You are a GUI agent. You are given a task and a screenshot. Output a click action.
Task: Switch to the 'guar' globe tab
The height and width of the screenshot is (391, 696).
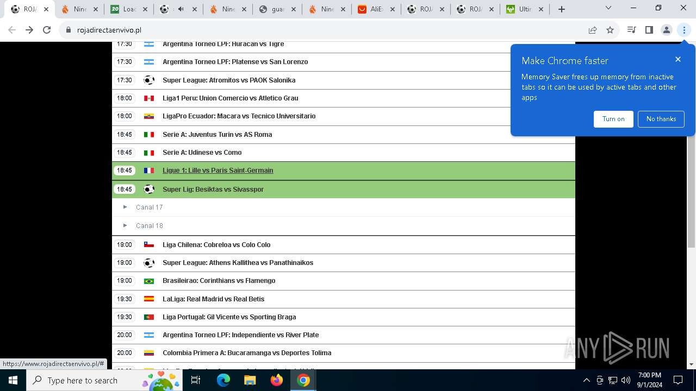276,9
